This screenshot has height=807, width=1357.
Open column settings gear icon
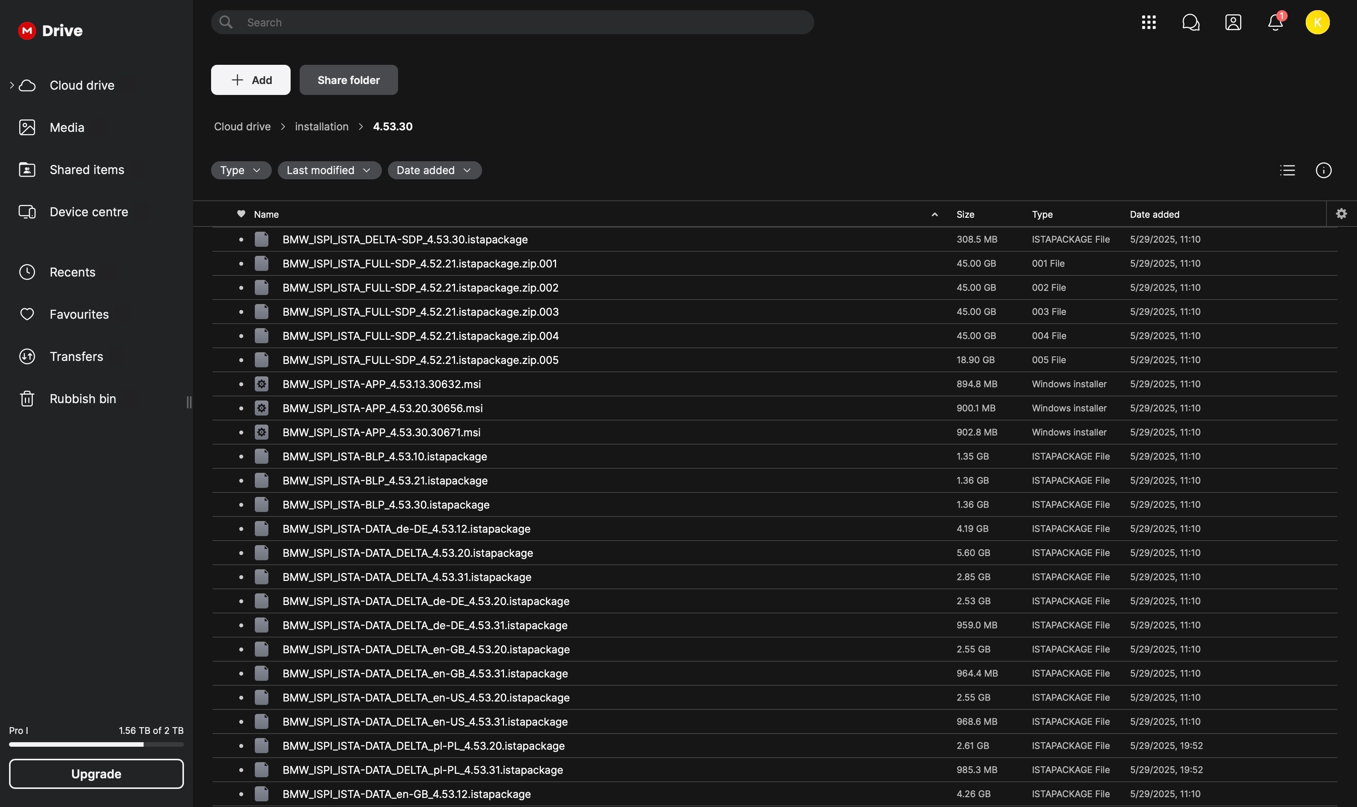point(1341,214)
